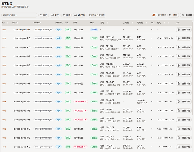The image size is (194, 152).
Task: Click the vertical scrollbar on the table
Action: [x=192, y=68]
